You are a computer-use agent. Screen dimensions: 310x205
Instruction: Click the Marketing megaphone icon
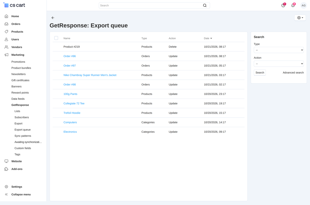point(6,55)
